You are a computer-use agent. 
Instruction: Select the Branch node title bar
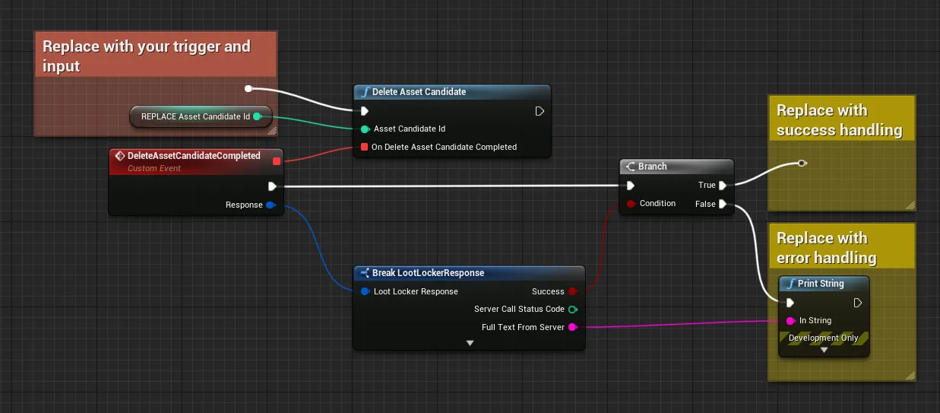point(676,167)
